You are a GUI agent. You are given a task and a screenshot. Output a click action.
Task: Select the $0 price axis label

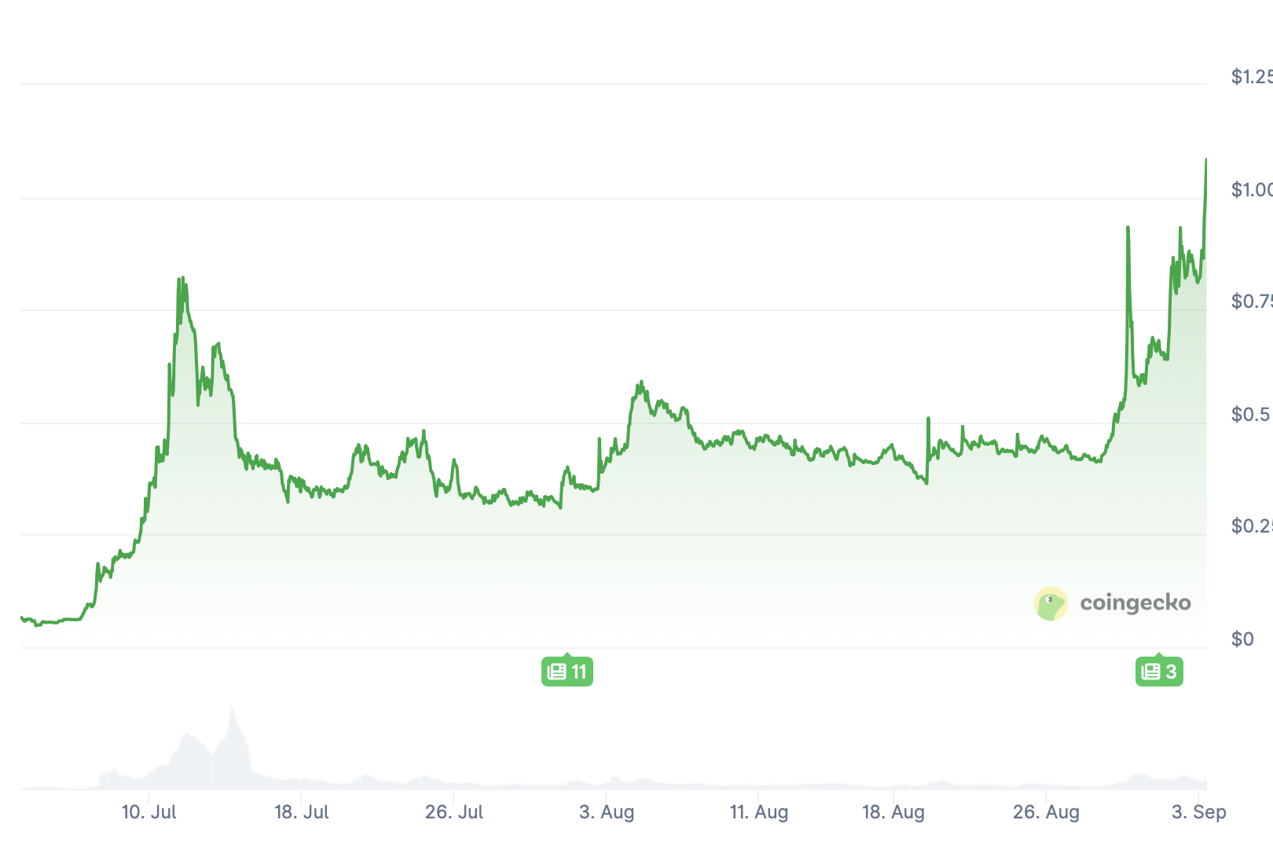click(x=1242, y=639)
